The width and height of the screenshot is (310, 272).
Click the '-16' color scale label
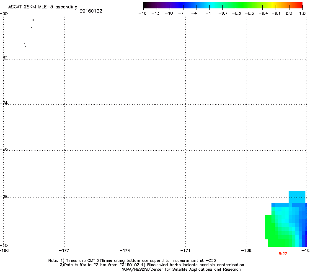tap(142, 13)
